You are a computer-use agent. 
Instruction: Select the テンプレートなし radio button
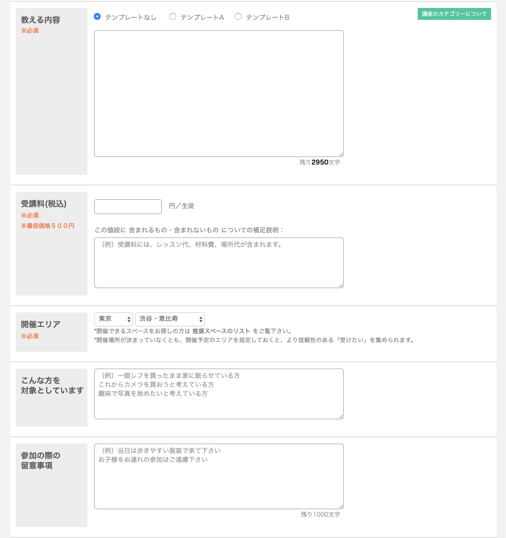click(97, 16)
